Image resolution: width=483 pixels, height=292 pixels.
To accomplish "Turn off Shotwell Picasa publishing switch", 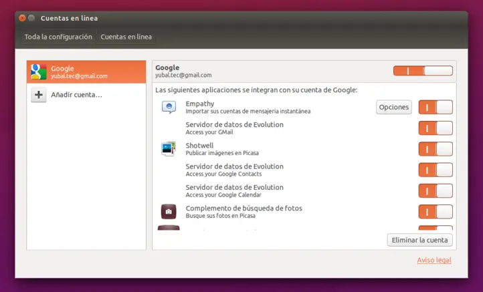I will (436, 149).
